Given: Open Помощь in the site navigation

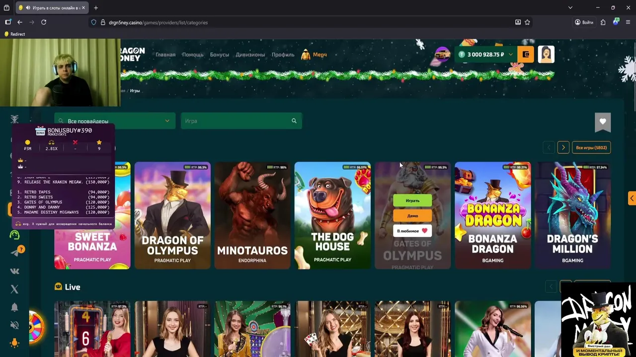Looking at the screenshot, I should coord(193,55).
